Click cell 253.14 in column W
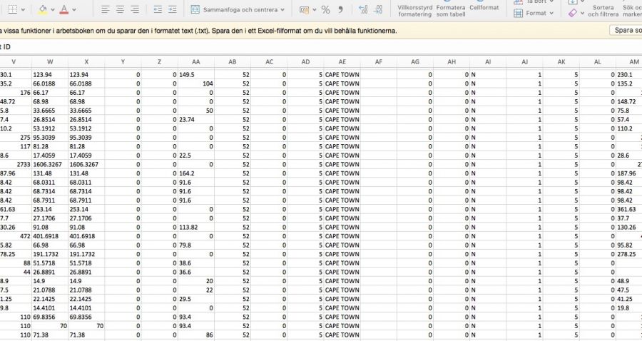 [x=50, y=209]
